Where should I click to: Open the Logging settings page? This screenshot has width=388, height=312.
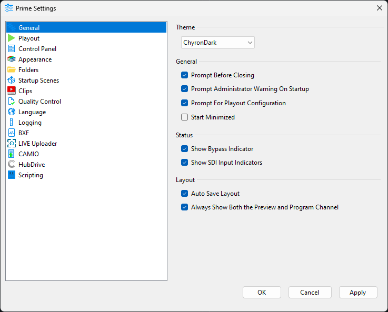pyautogui.click(x=29, y=123)
